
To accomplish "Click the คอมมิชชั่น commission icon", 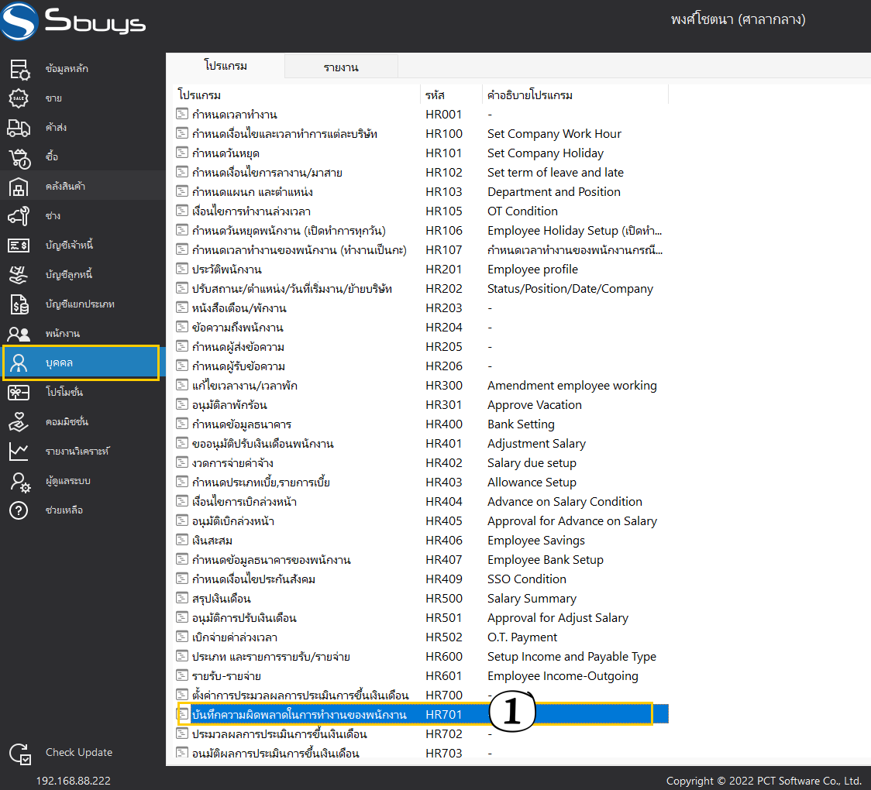I will (19, 422).
